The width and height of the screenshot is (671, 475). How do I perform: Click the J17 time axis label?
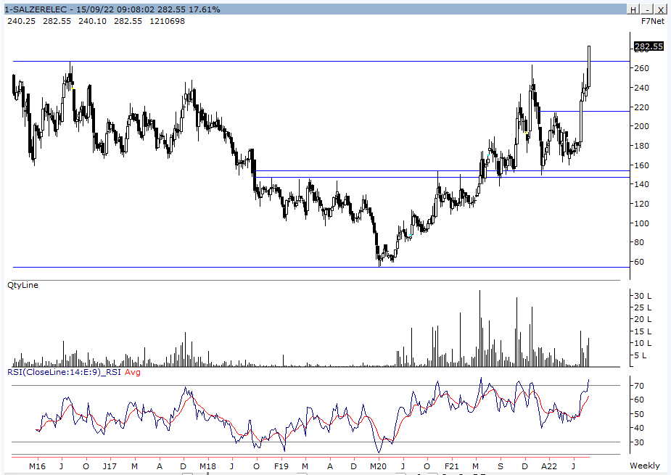click(x=110, y=466)
